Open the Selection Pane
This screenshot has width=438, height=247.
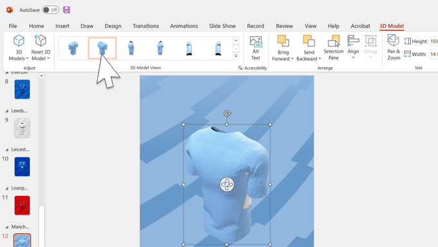pos(334,48)
